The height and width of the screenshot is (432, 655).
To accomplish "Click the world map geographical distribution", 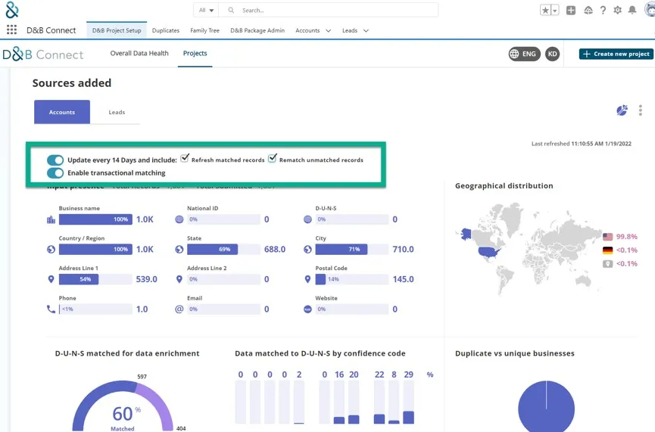I will (529, 249).
